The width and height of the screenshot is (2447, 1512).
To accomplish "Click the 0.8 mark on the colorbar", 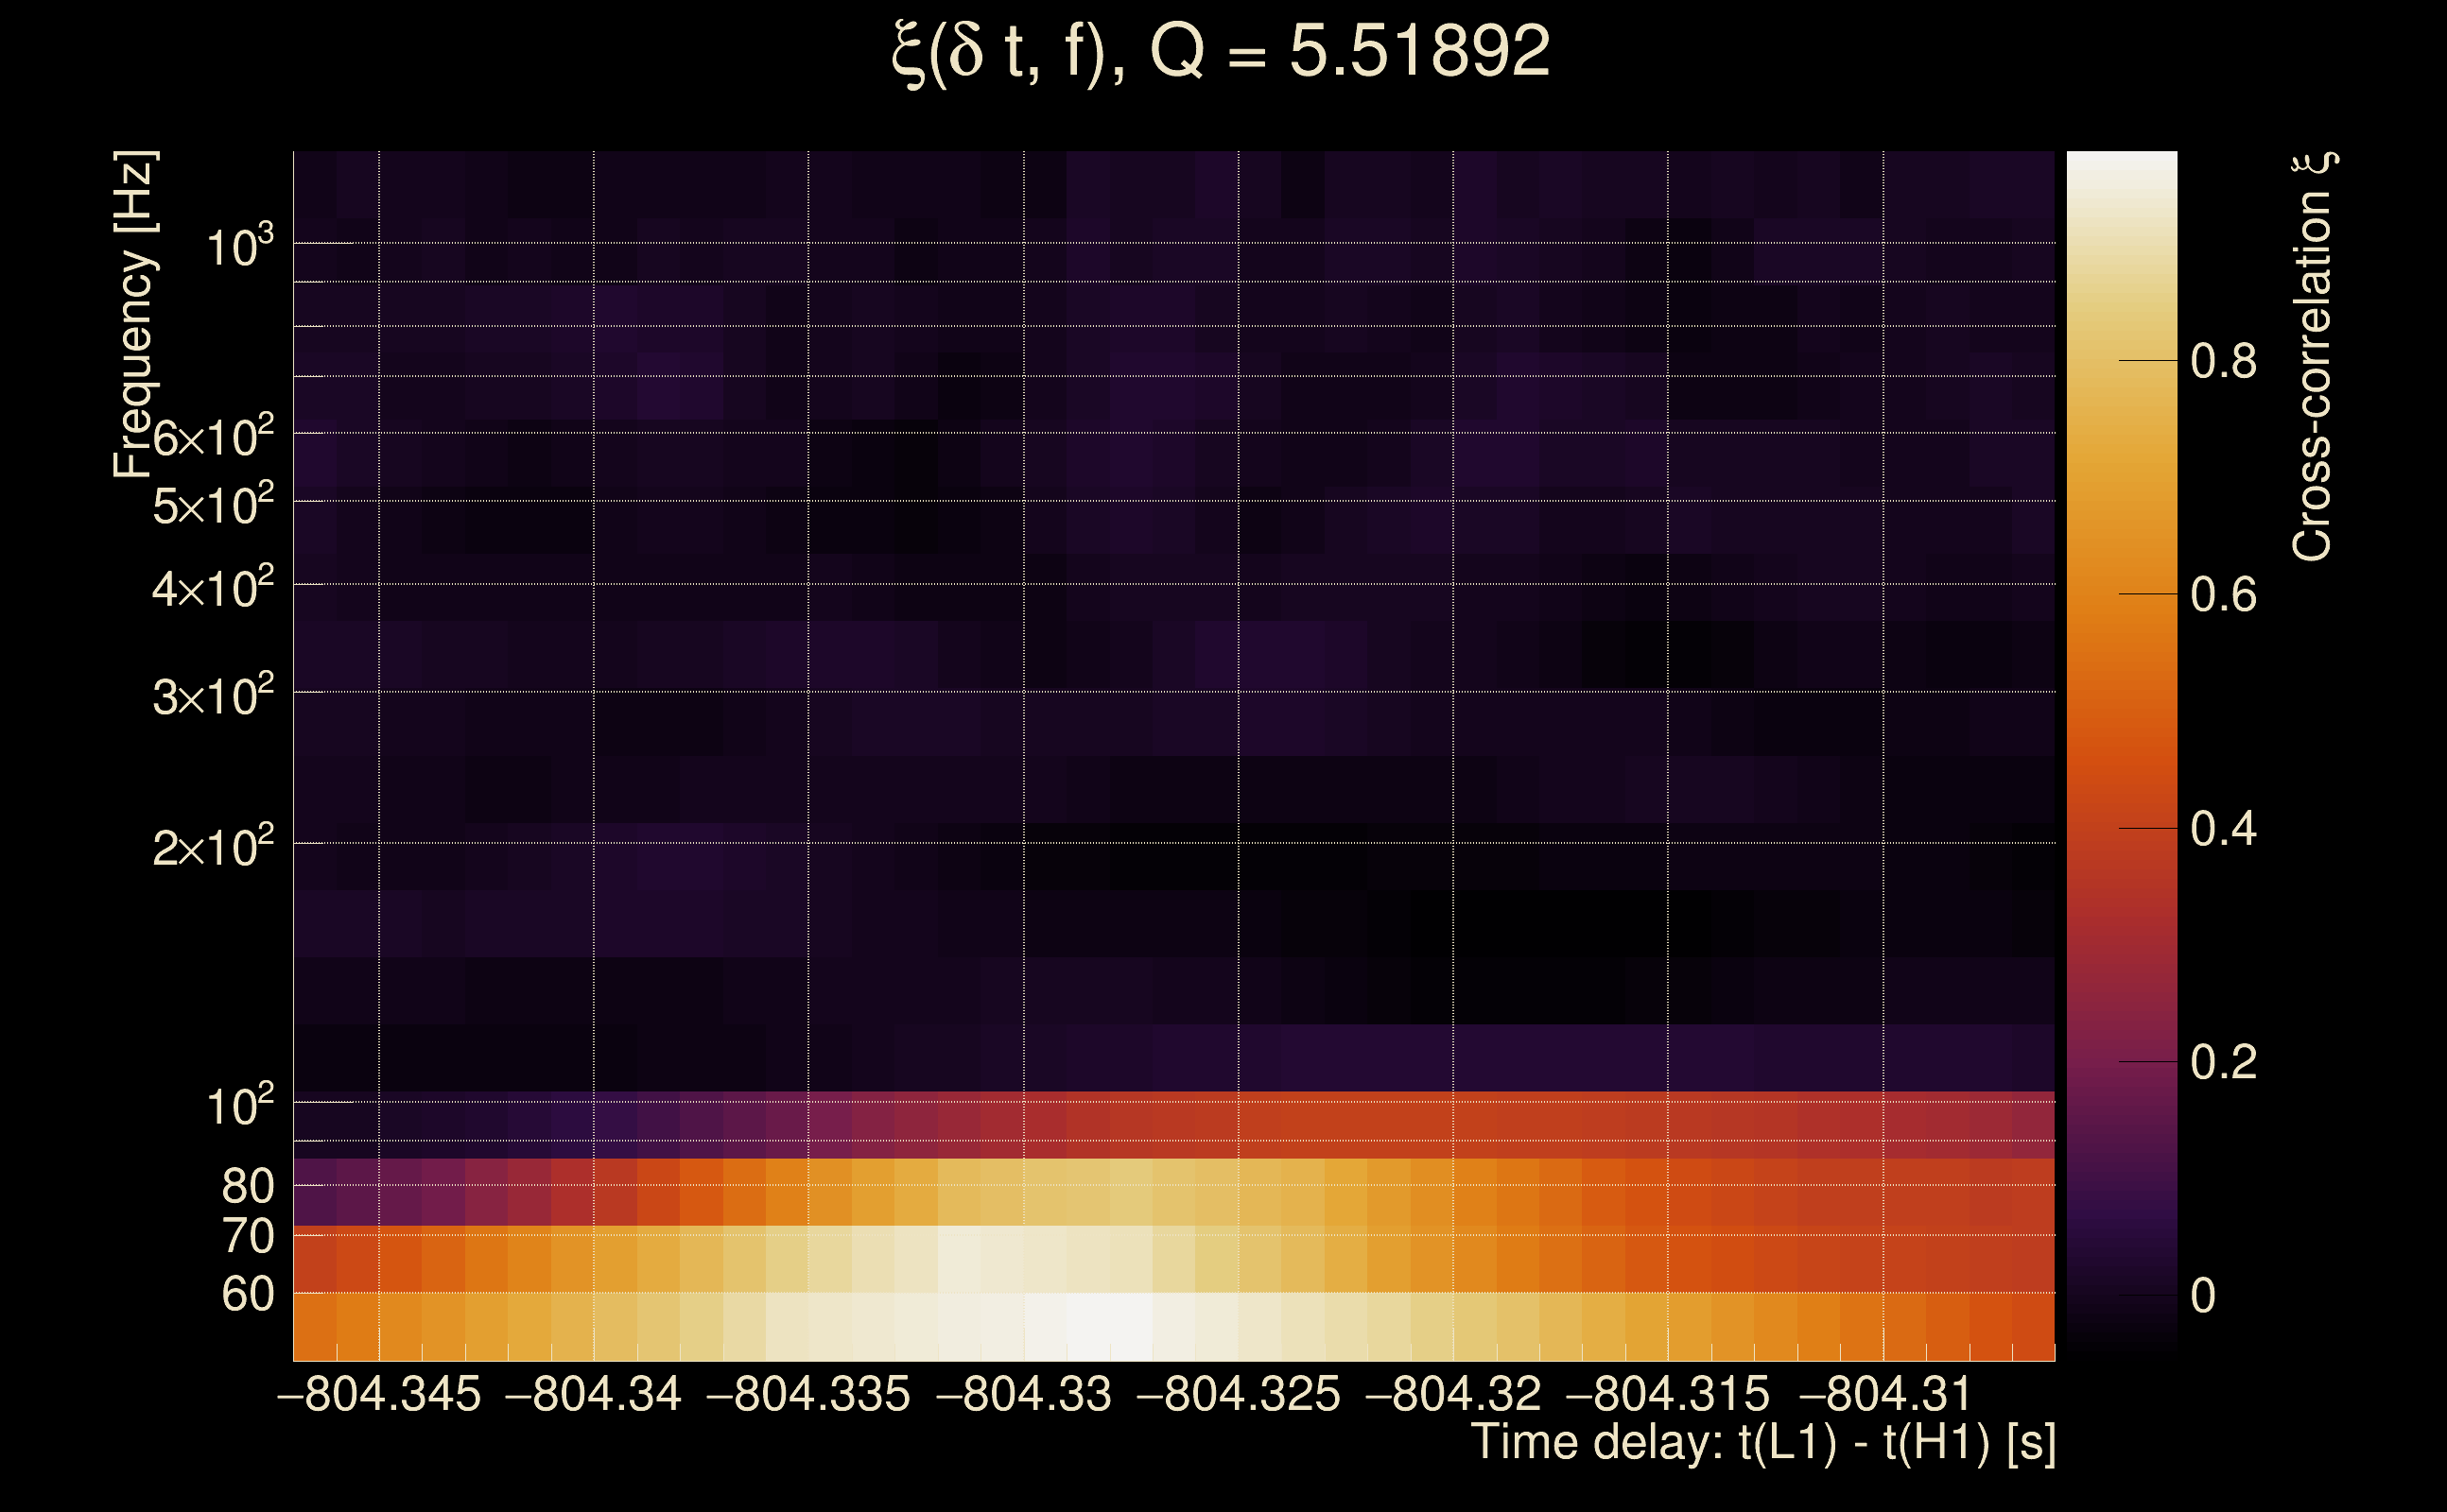I will [x=2223, y=361].
